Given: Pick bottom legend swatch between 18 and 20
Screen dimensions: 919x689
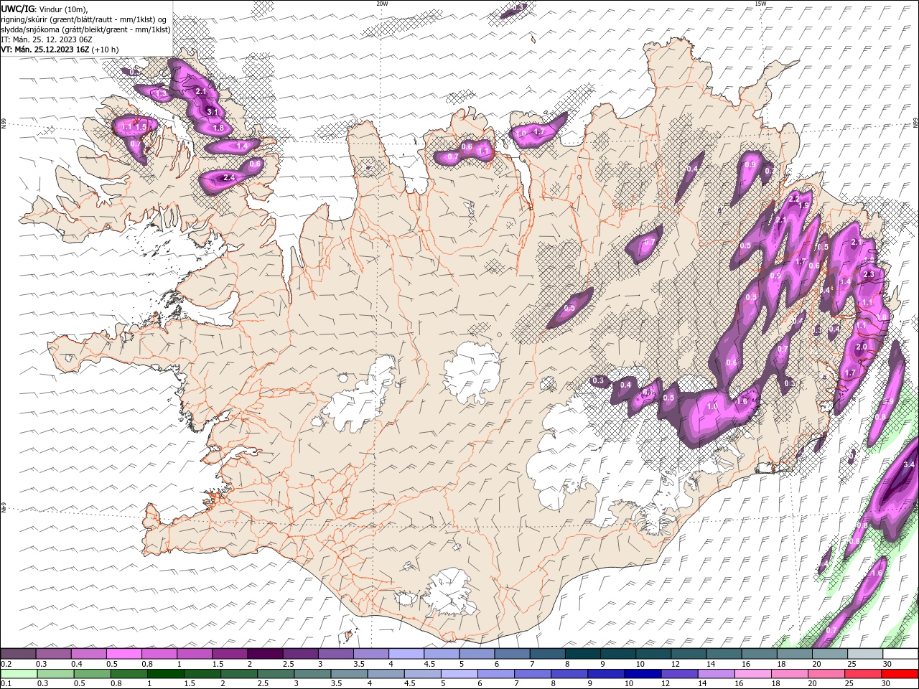Looking at the screenshot, I should coord(790,674).
